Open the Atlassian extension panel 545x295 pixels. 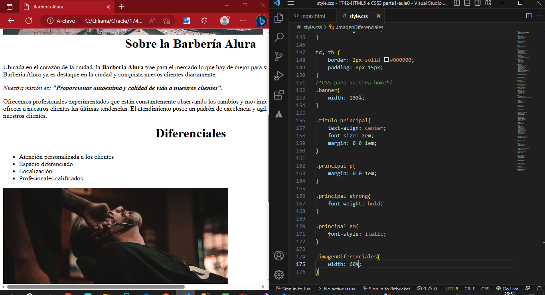279,114
